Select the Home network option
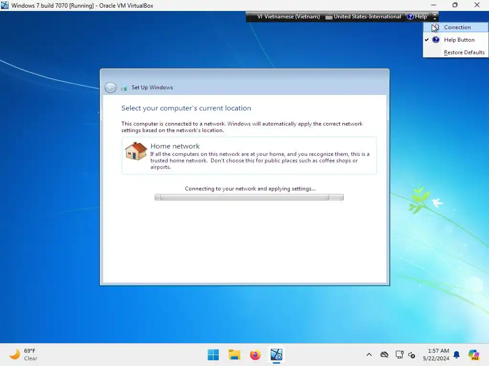489x366 pixels. [249, 156]
